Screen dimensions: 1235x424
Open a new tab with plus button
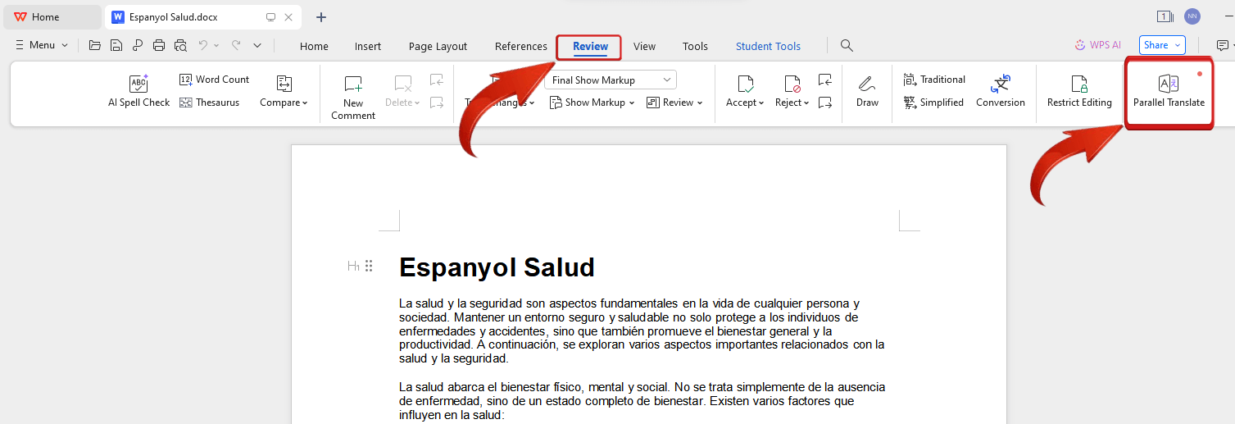pos(321,17)
